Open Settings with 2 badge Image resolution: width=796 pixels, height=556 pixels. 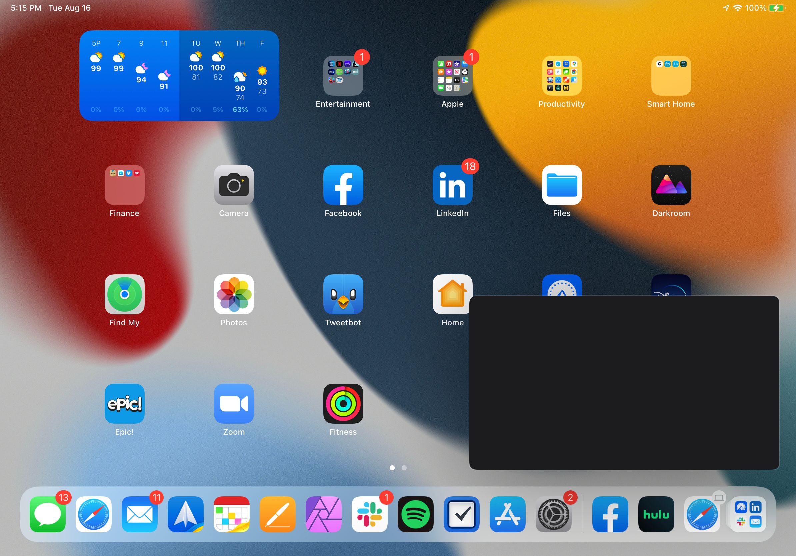tap(553, 514)
